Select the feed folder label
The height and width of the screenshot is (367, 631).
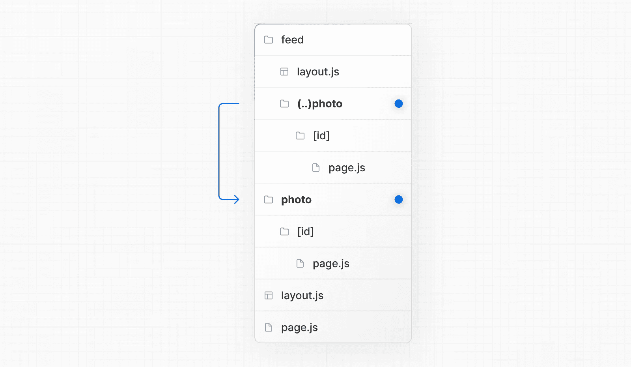pyautogui.click(x=292, y=40)
